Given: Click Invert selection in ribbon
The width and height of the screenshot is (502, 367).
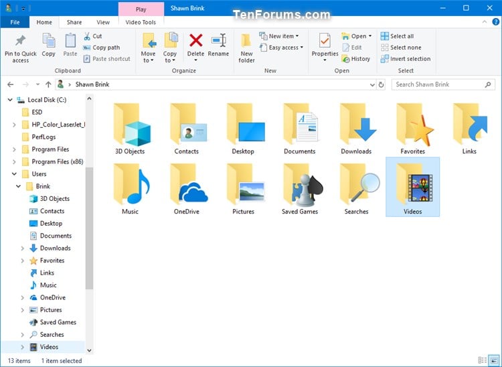Looking at the screenshot, I should 406,59.
